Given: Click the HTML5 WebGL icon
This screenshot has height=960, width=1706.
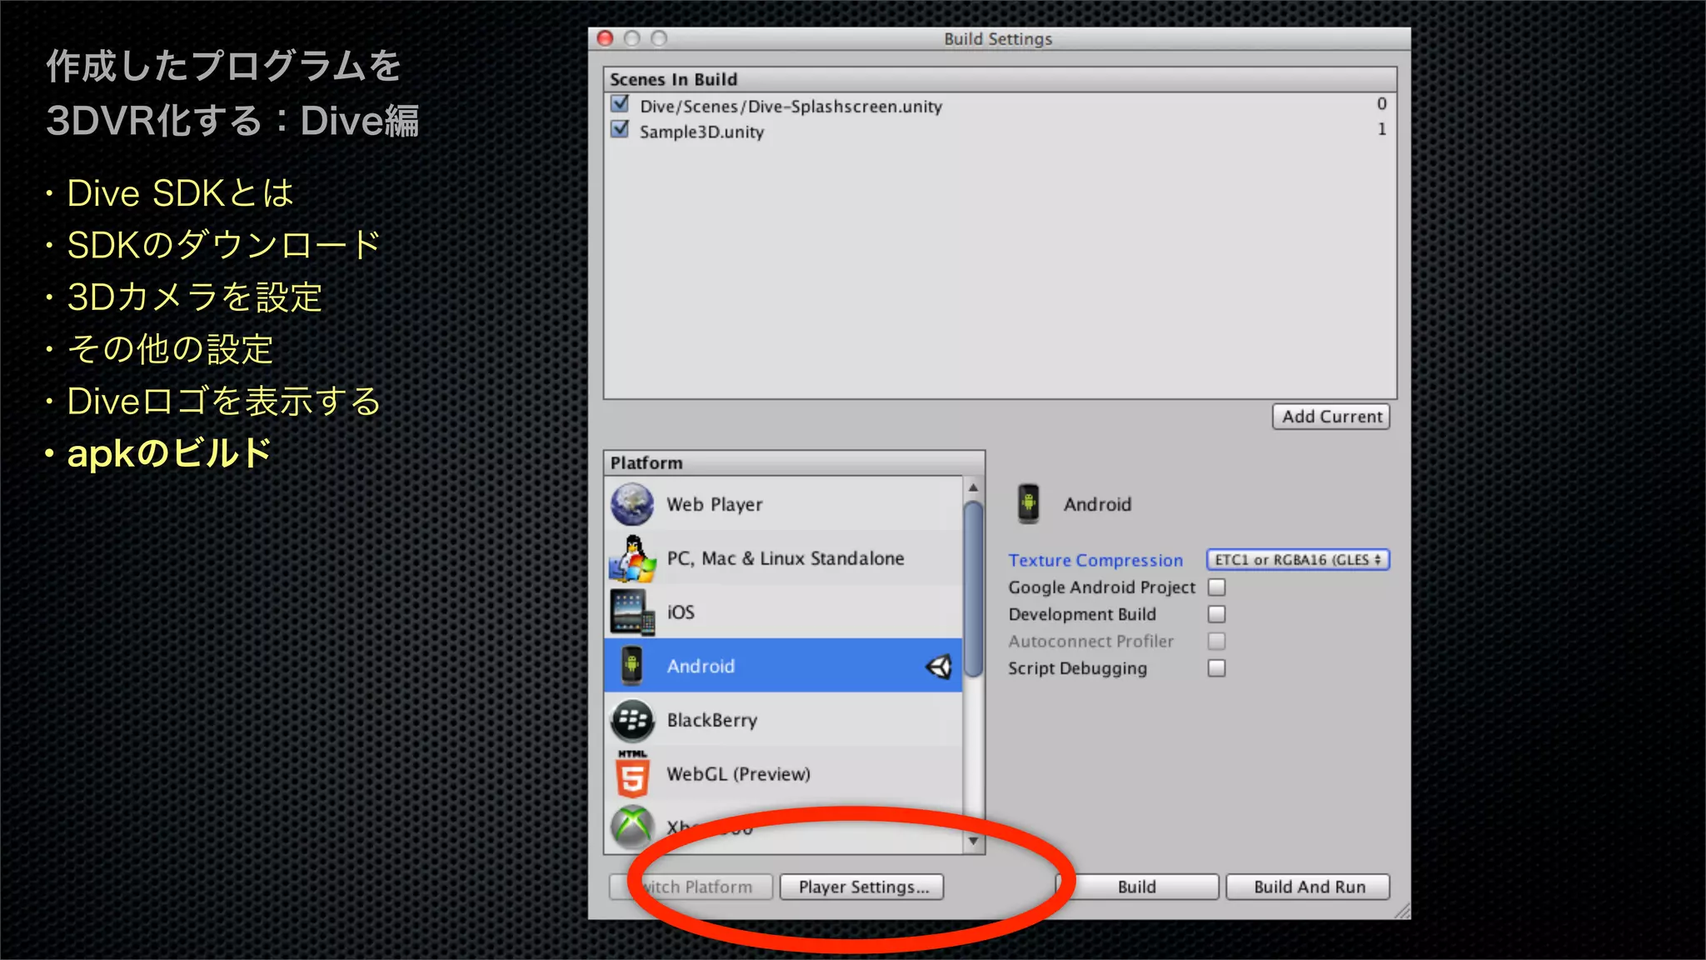Looking at the screenshot, I should (631, 774).
